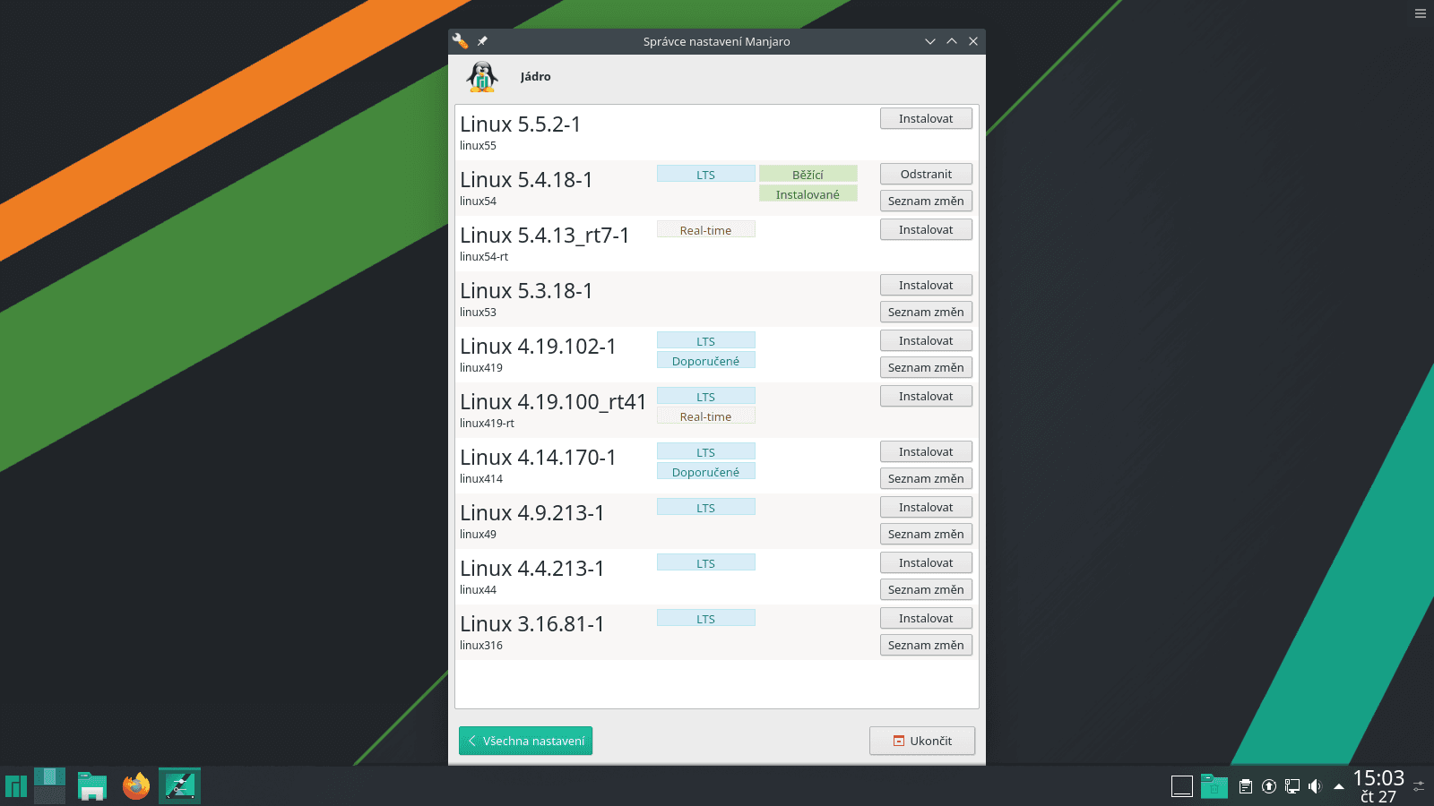Viewport: 1434px width, 806px height.
Task: Install Linux 4.9.213-1 kernel
Action: pos(926,508)
